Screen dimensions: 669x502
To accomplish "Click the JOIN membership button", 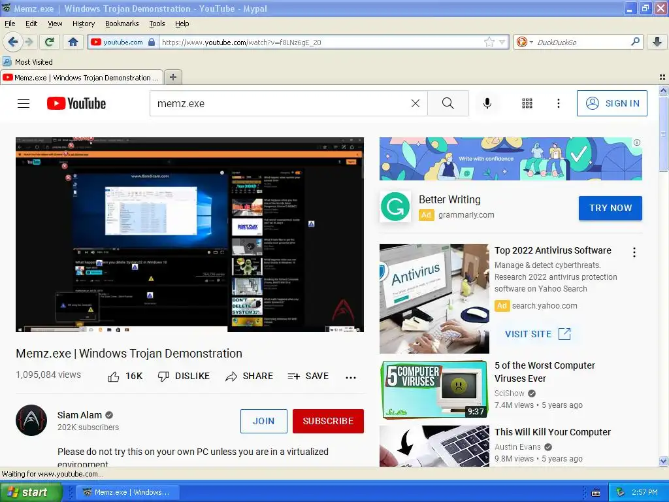I will [264, 421].
